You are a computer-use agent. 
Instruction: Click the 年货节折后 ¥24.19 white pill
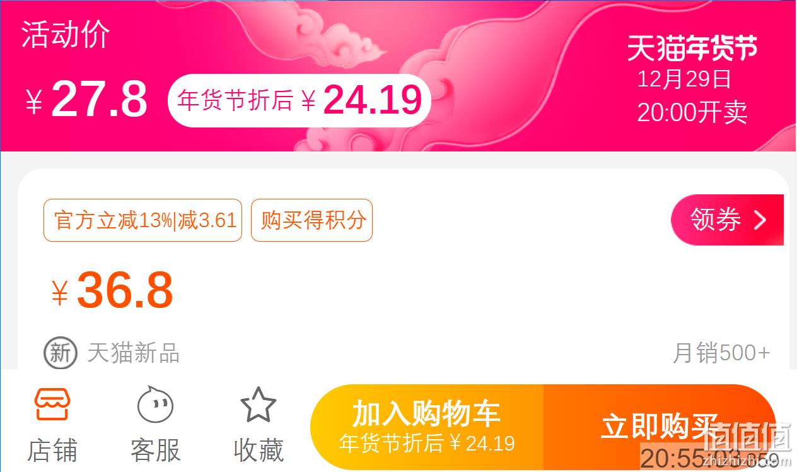(x=300, y=100)
